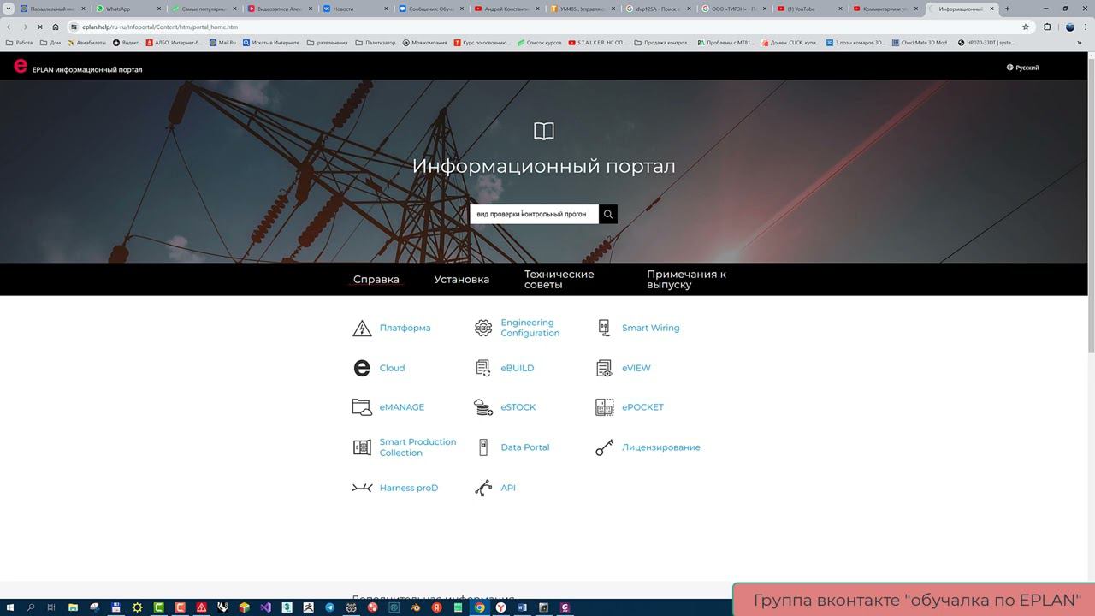1095x616 pixels.
Task: Follow the eBUILD link
Action: (x=518, y=368)
